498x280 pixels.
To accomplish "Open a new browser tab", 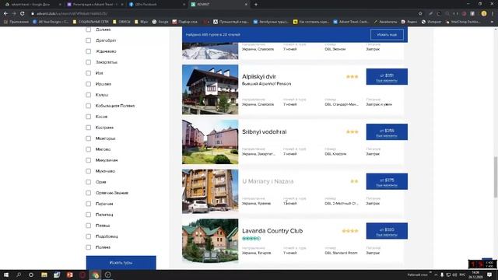I will click(x=256, y=5).
